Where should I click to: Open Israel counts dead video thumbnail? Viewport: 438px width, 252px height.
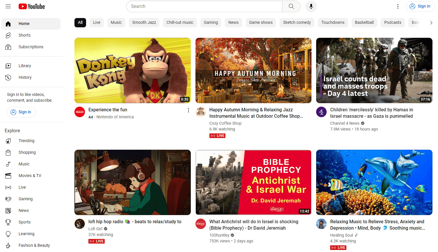[x=374, y=70]
